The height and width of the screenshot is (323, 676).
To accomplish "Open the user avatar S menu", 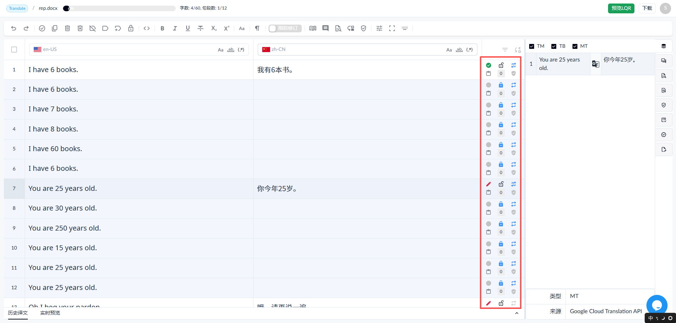I will (665, 8).
